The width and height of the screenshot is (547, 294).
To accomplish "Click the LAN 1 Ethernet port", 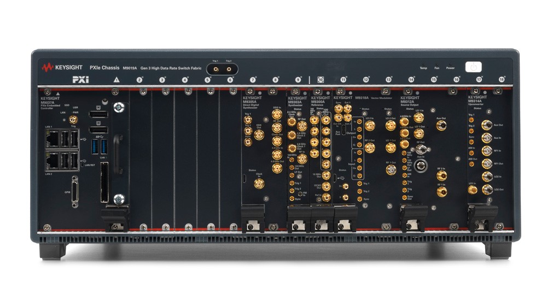I will [53, 139].
